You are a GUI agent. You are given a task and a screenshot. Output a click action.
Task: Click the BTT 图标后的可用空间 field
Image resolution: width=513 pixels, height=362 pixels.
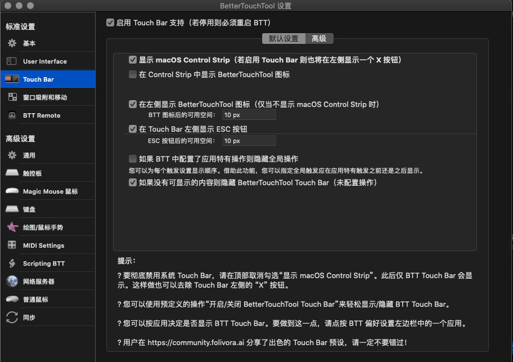pyautogui.click(x=249, y=115)
